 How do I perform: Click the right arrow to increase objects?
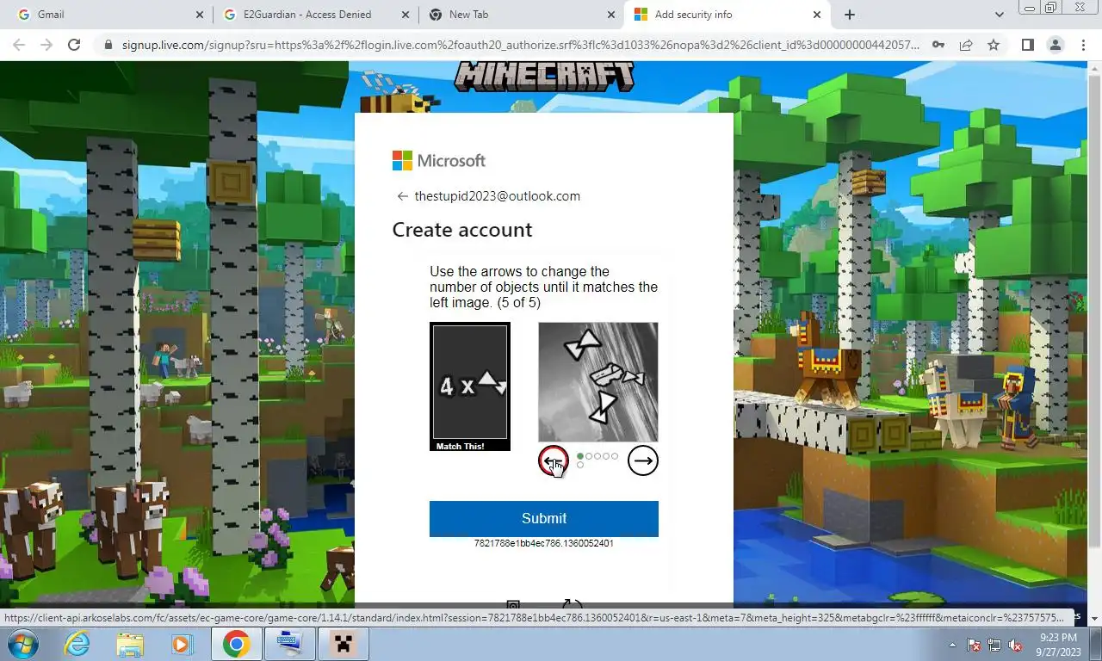coord(642,461)
